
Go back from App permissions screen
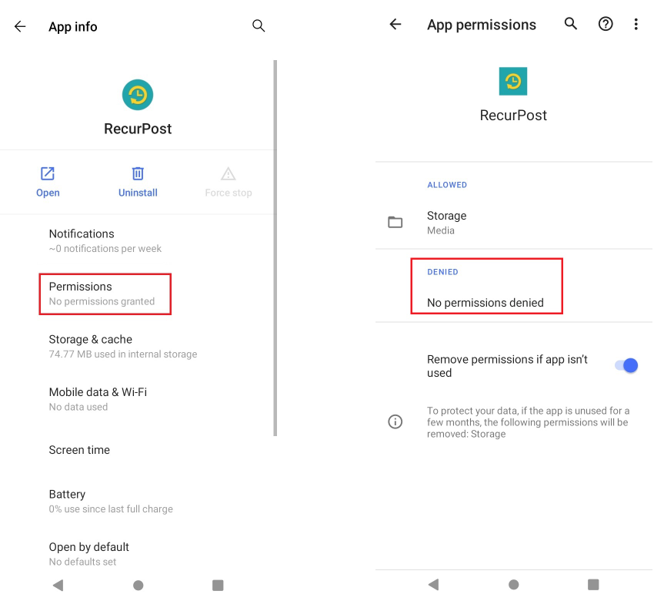tap(395, 24)
